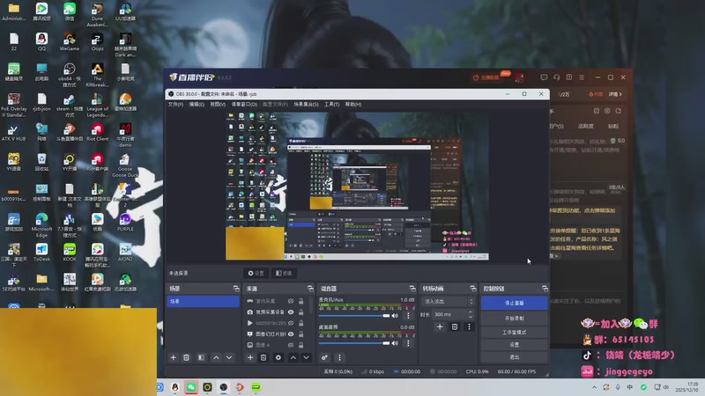This screenshot has height=396, width=705.
Task: Open WeChat icon in taskbar
Action: pyautogui.click(x=191, y=387)
